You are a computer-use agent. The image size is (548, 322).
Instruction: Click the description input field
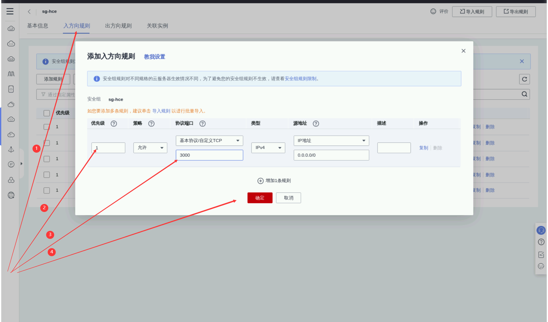(x=394, y=148)
